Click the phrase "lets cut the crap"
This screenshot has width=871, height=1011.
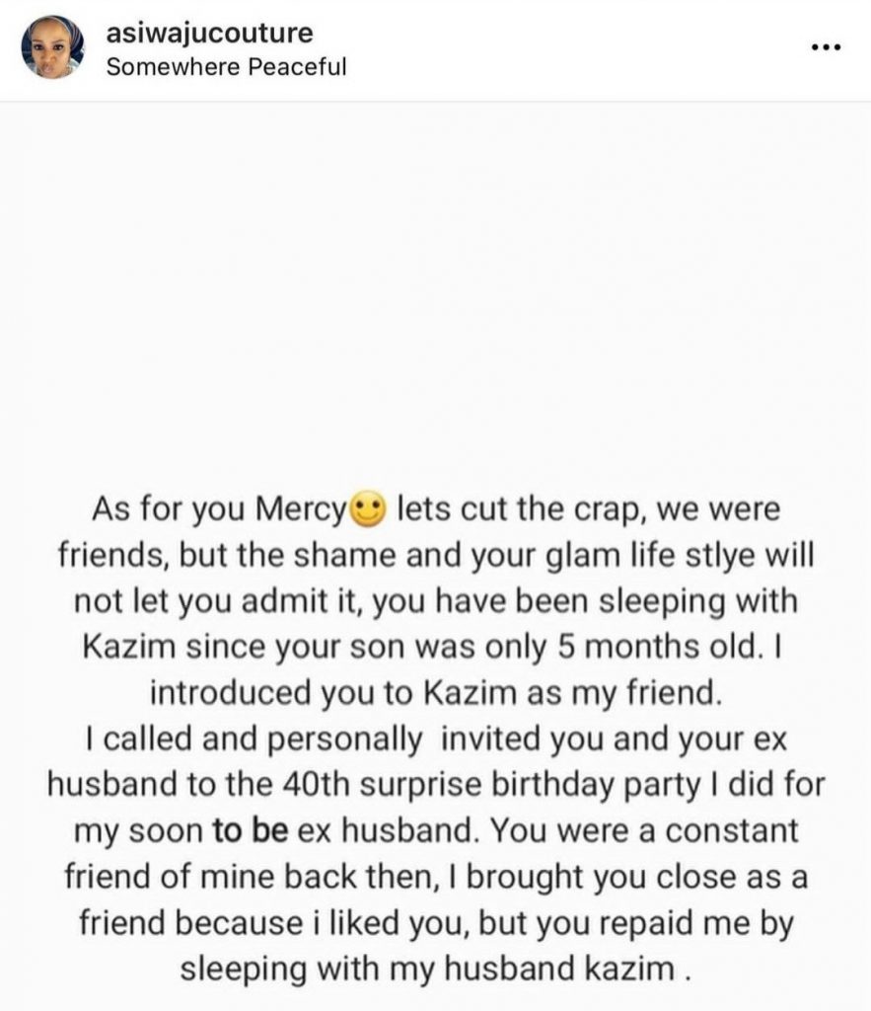pos(520,511)
